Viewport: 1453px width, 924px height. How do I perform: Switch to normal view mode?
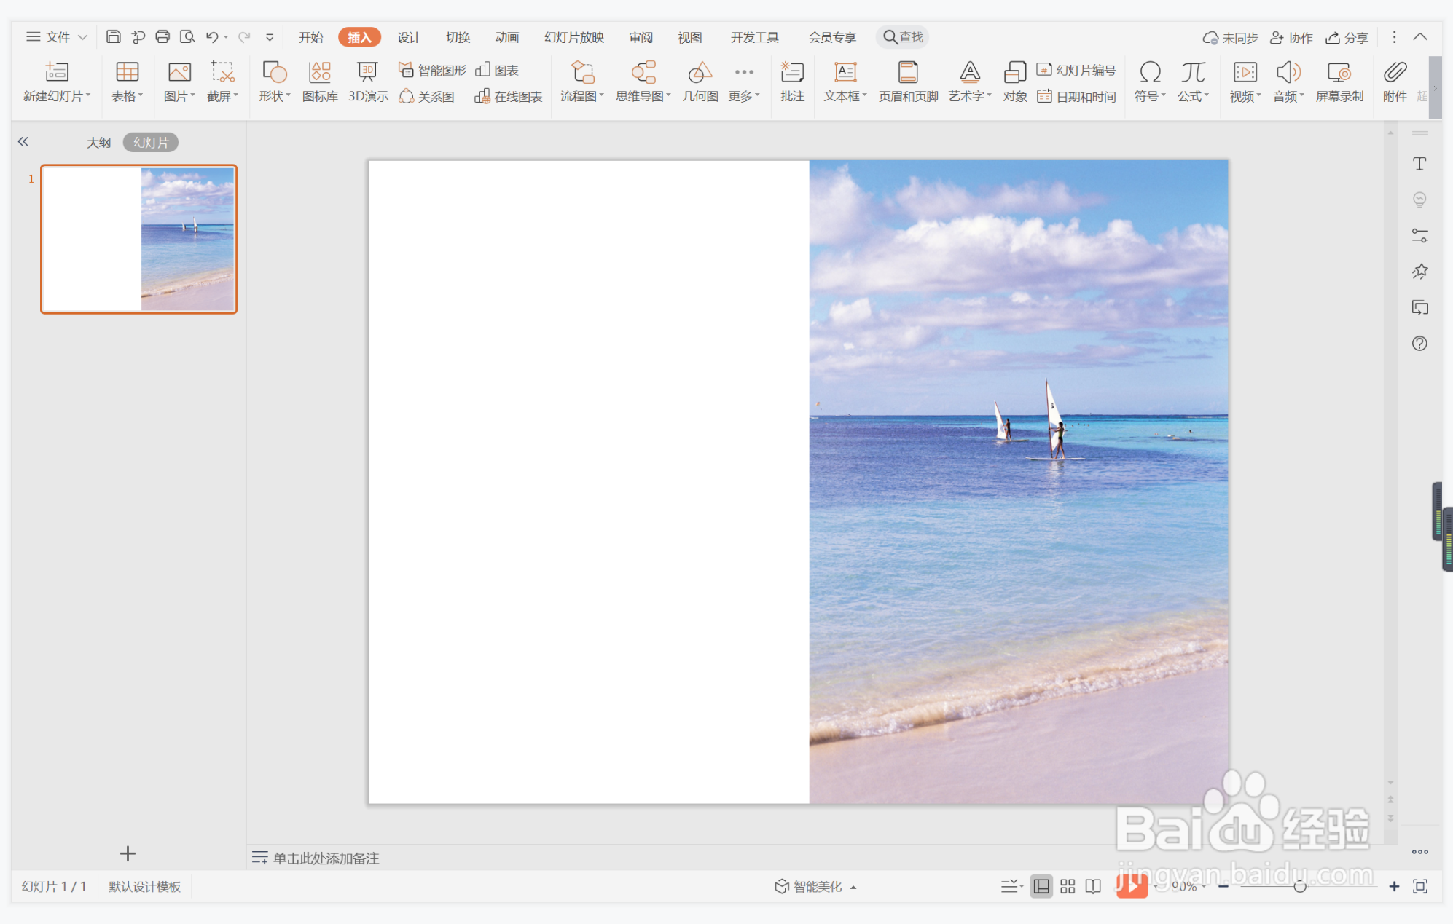1041,886
